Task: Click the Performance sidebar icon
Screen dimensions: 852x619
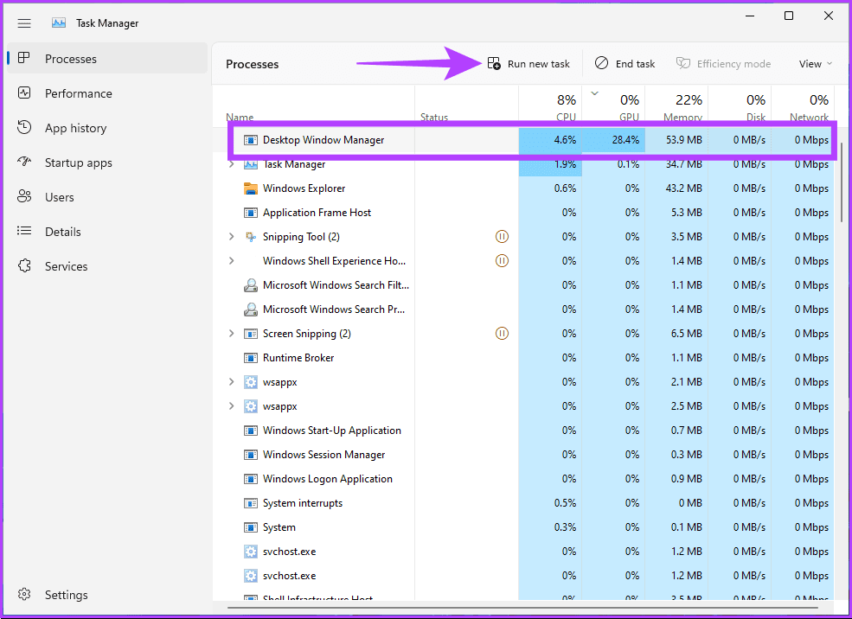Action: click(24, 93)
